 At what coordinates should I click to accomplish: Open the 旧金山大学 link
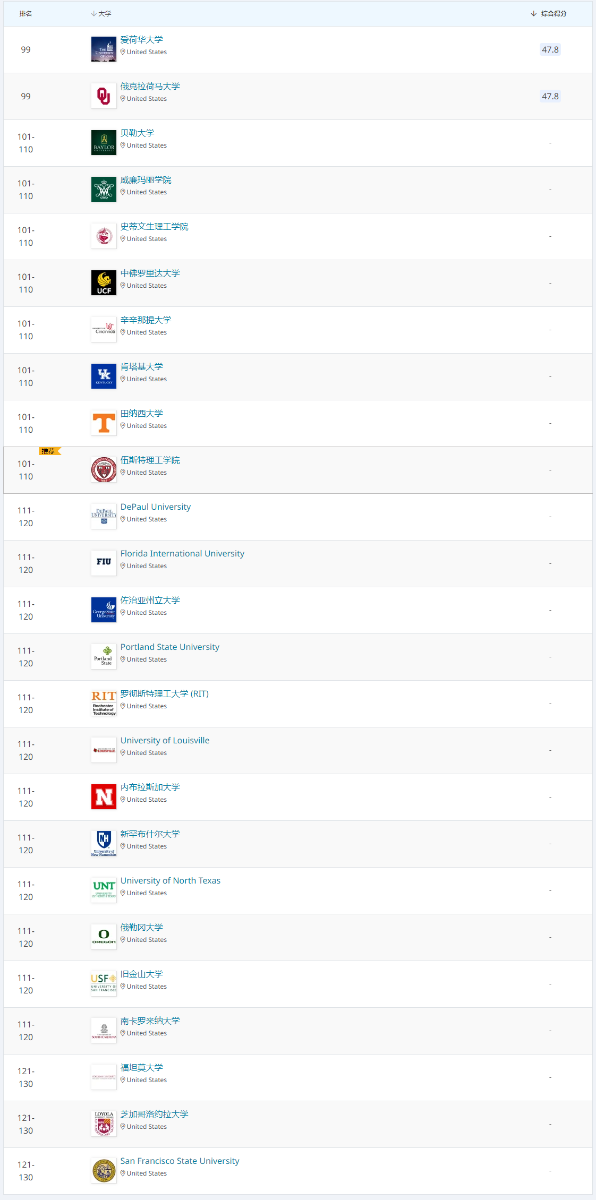click(x=142, y=974)
